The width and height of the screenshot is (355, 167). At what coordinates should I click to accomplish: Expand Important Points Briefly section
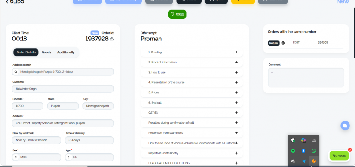(x=191, y=153)
